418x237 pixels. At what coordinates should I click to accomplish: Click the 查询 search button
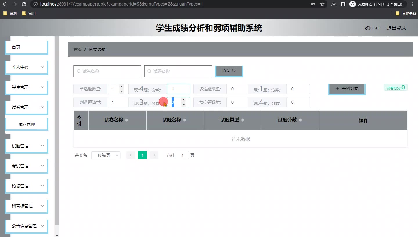(229, 71)
